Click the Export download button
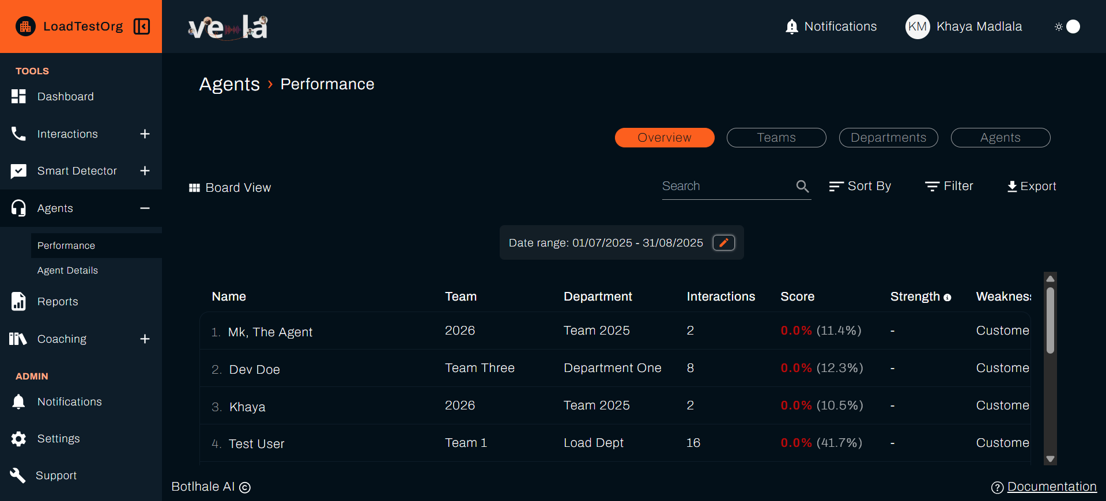This screenshot has height=501, width=1106. pyautogui.click(x=1031, y=186)
